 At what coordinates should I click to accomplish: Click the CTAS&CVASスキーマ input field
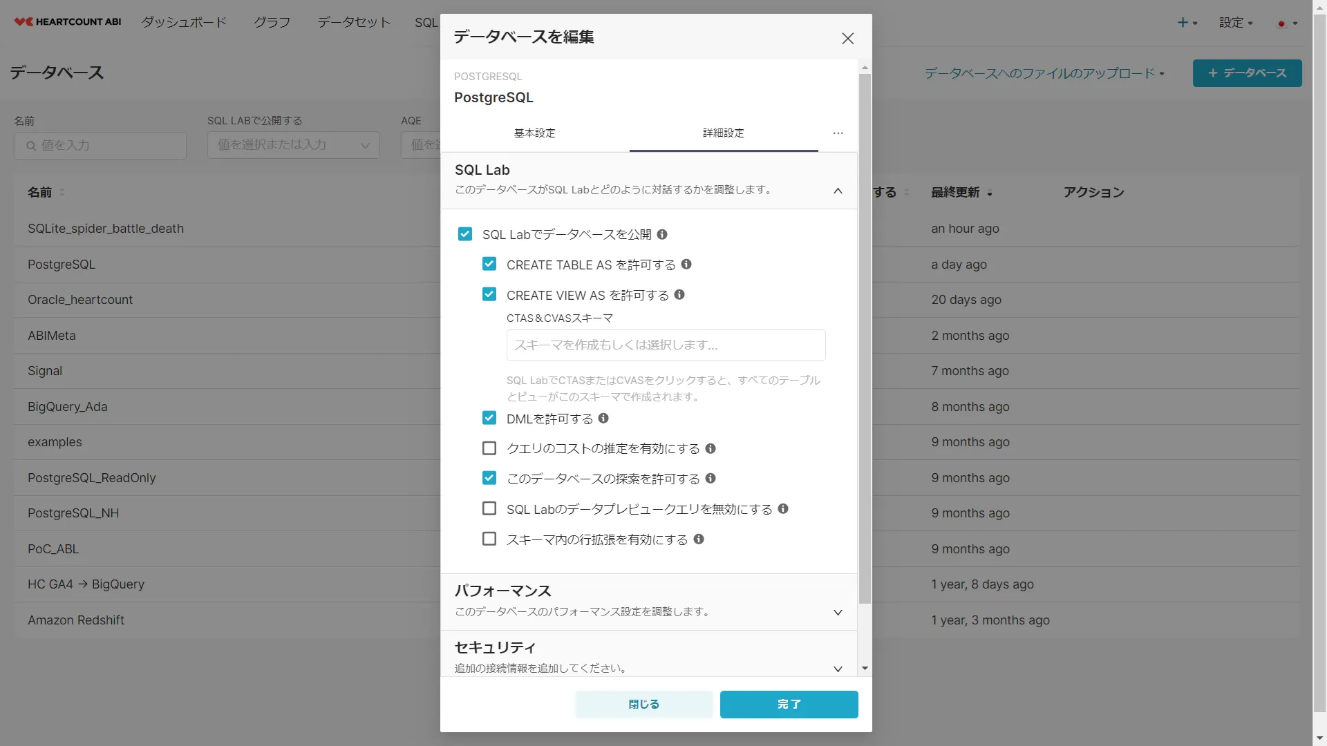pyautogui.click(x=666, y=345)
